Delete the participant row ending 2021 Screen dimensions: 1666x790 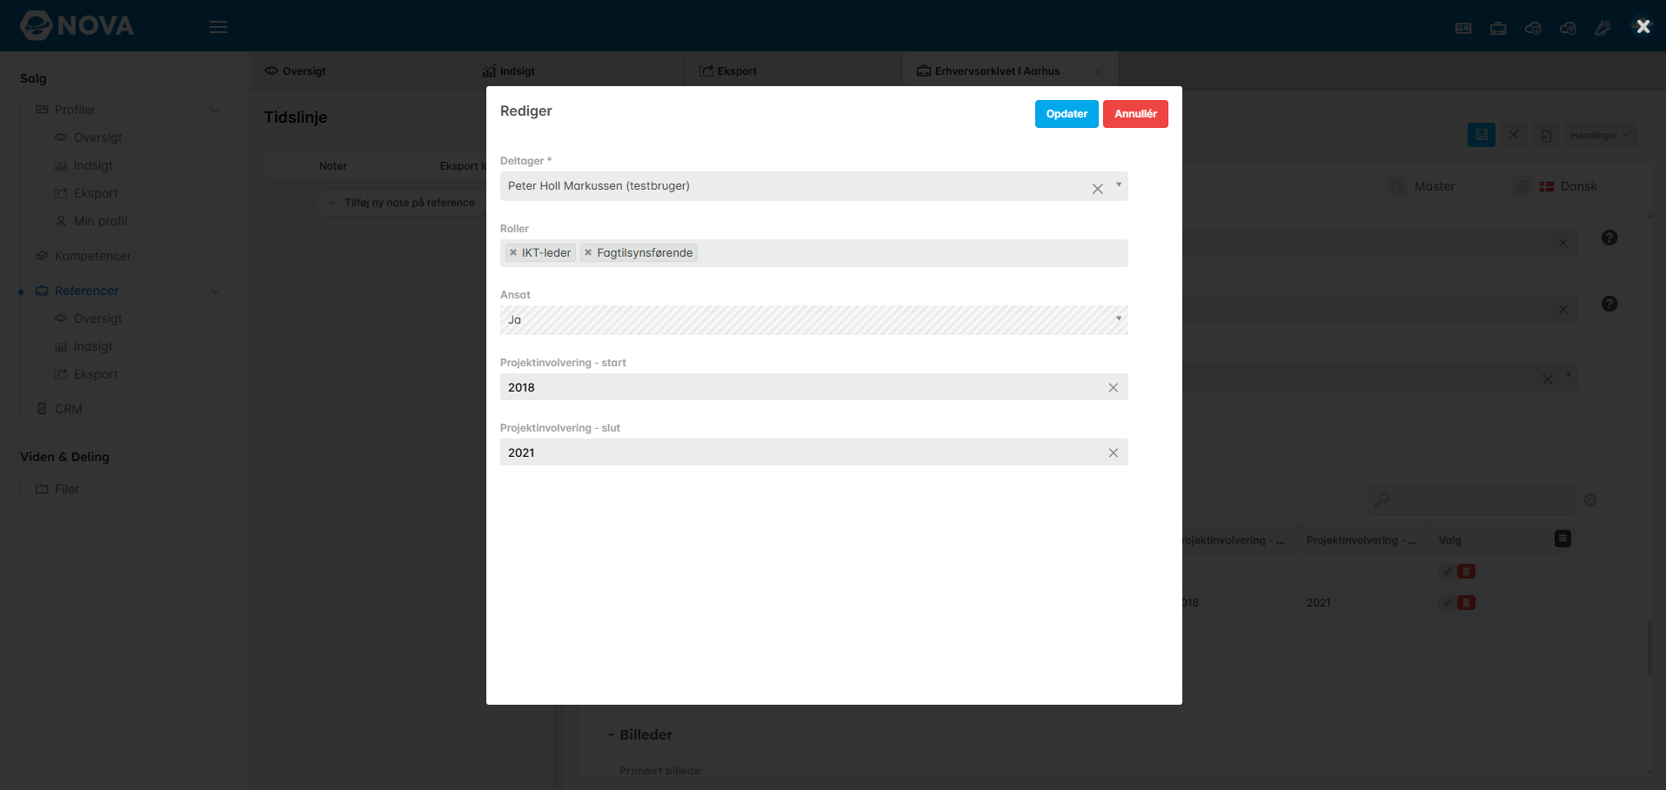(1466, 602)
